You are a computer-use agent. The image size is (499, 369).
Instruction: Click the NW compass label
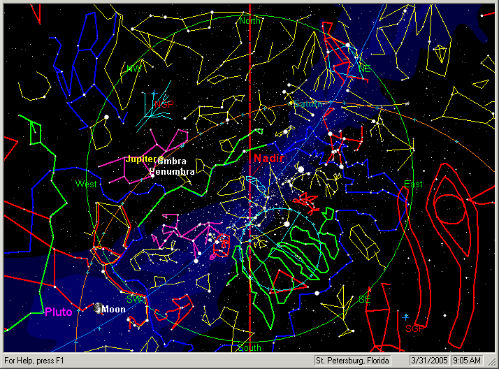(133, 68)
